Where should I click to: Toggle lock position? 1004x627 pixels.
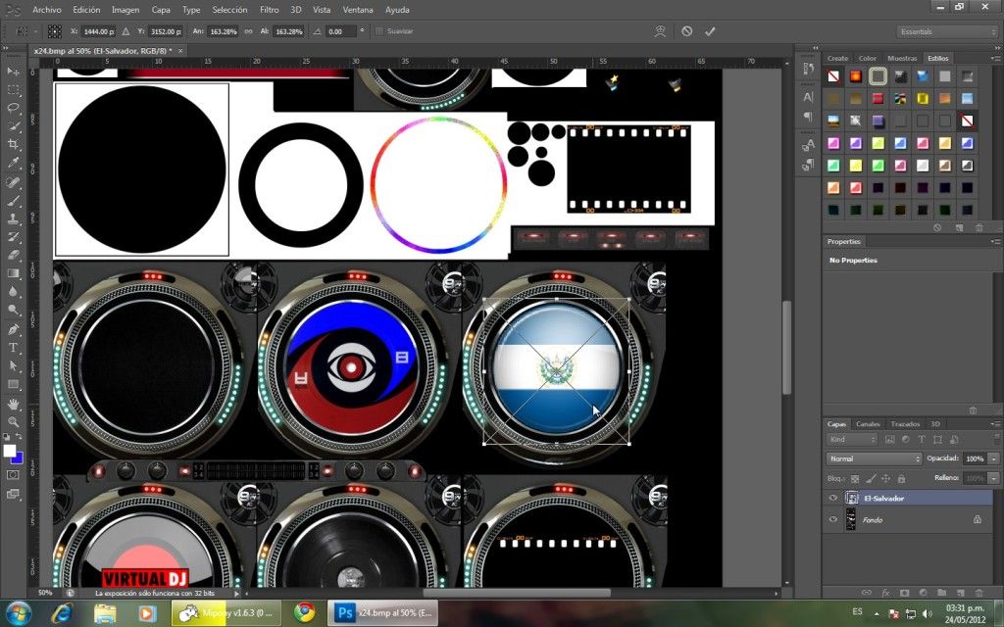(886, 478)
